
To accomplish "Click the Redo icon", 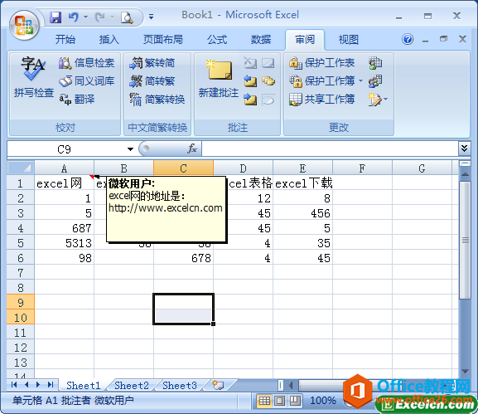I will pos(99,17).
